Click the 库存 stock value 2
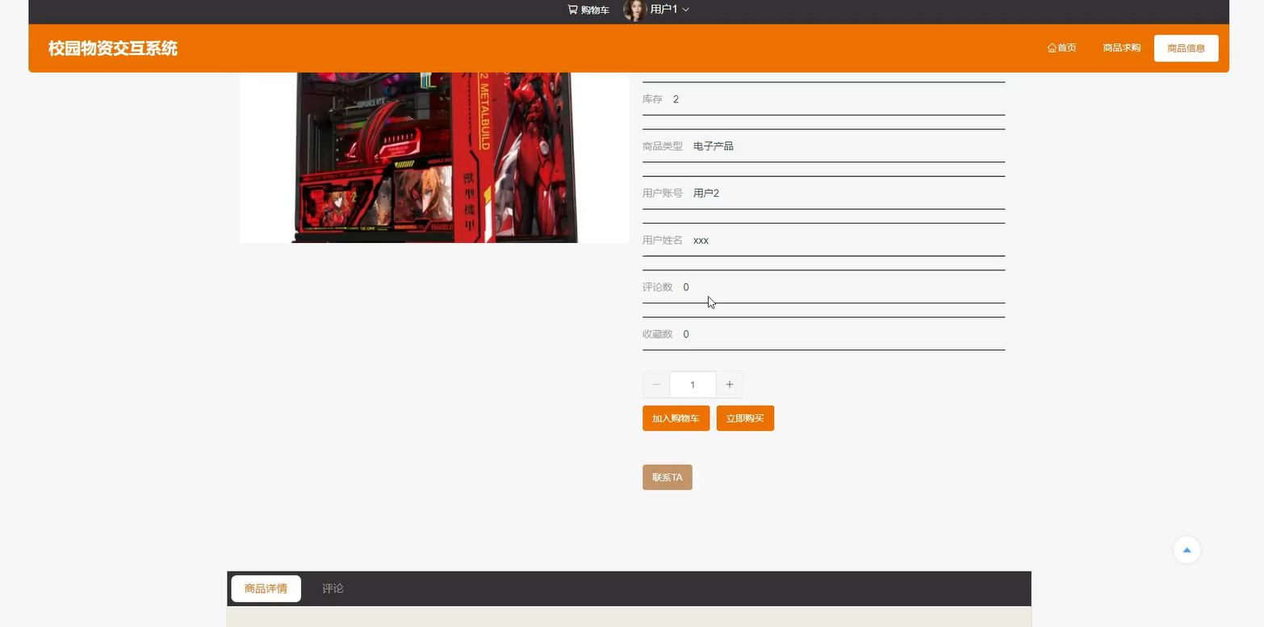The image size is (1264, 627). tap(676, 99)
